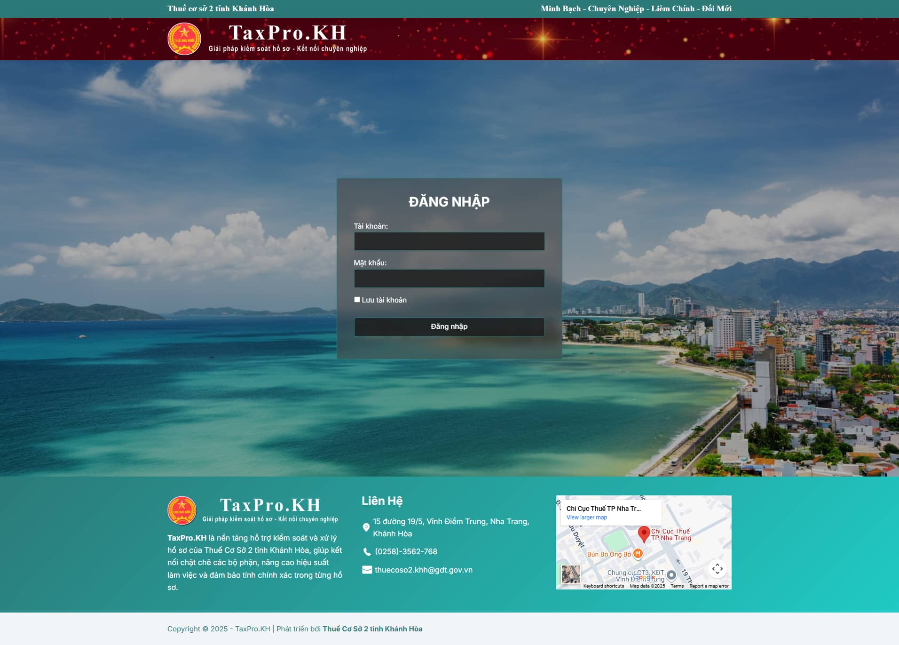Click Report a map error
Screen dimensions: 899x645
709,586
